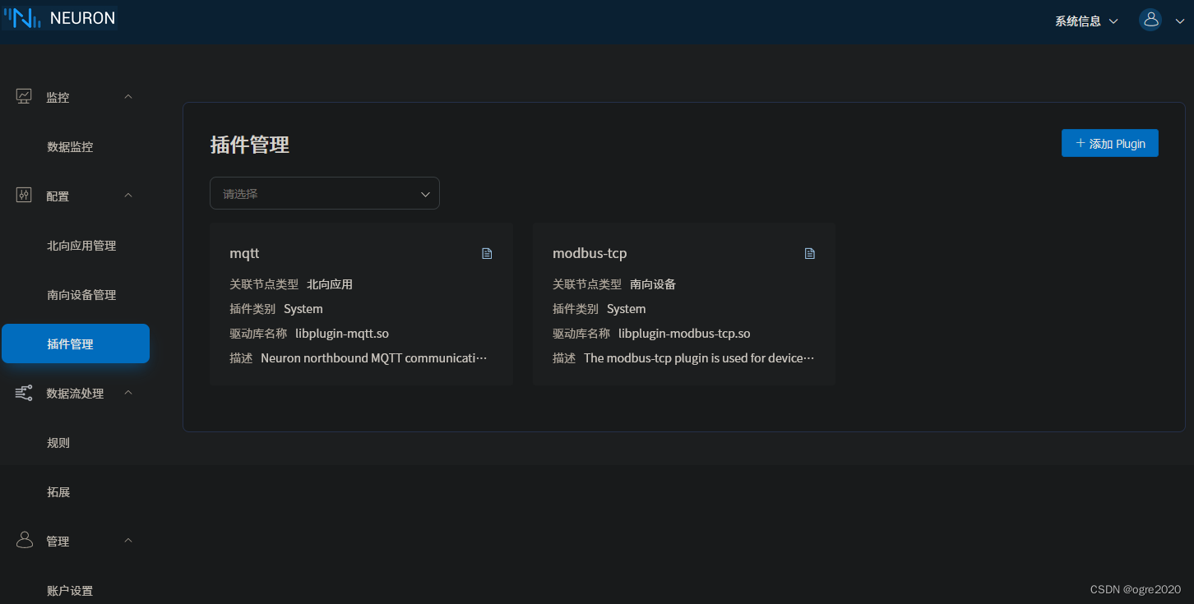
Task: Collapse the 监控 sidebar section
Action: [x=127, y=95]
